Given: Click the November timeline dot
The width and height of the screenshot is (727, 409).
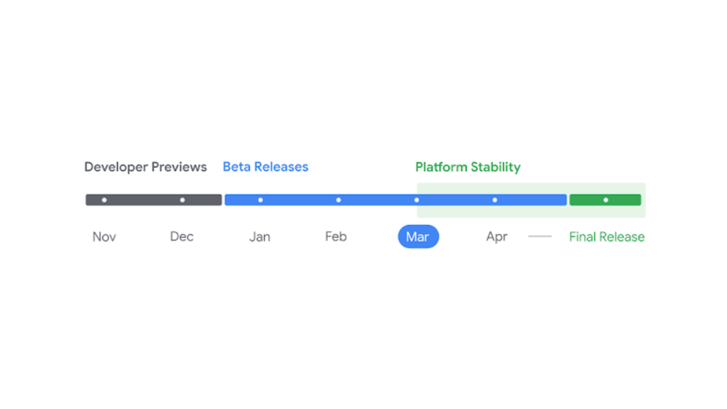Looking at the screenshot, I should point(104,199).
